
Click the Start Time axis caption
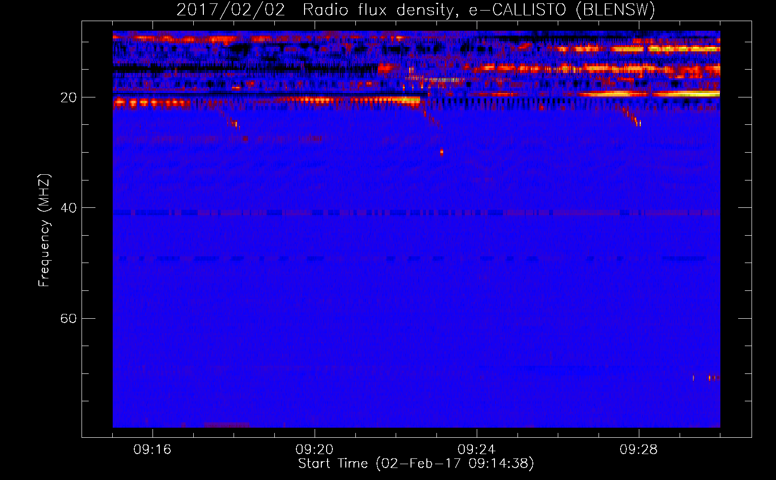coord(416,464)
